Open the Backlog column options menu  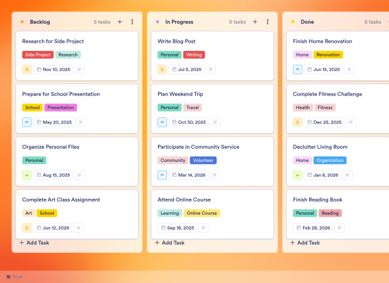[x=132, y=22]
